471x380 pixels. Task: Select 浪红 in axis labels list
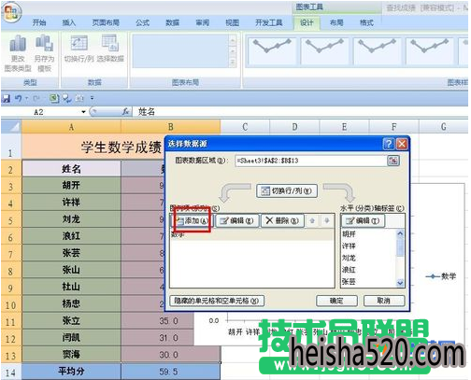(x=349, y=270)
